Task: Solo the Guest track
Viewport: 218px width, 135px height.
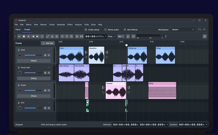Action: 49,90
